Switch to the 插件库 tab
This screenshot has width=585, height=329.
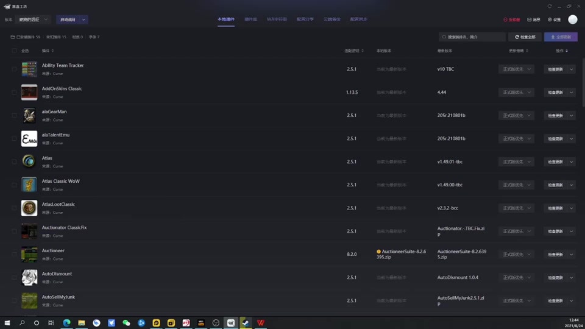tap(250, 19)
